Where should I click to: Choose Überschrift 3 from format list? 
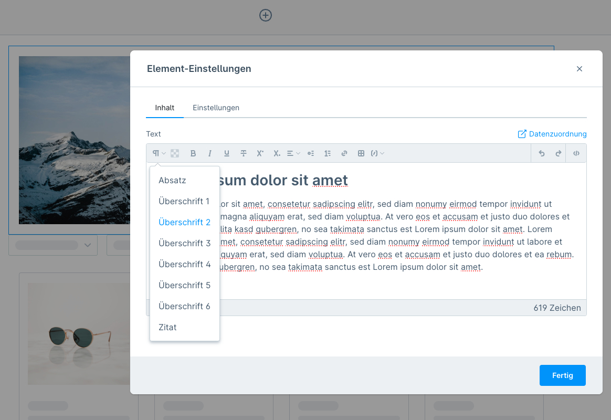coord(184,243)
